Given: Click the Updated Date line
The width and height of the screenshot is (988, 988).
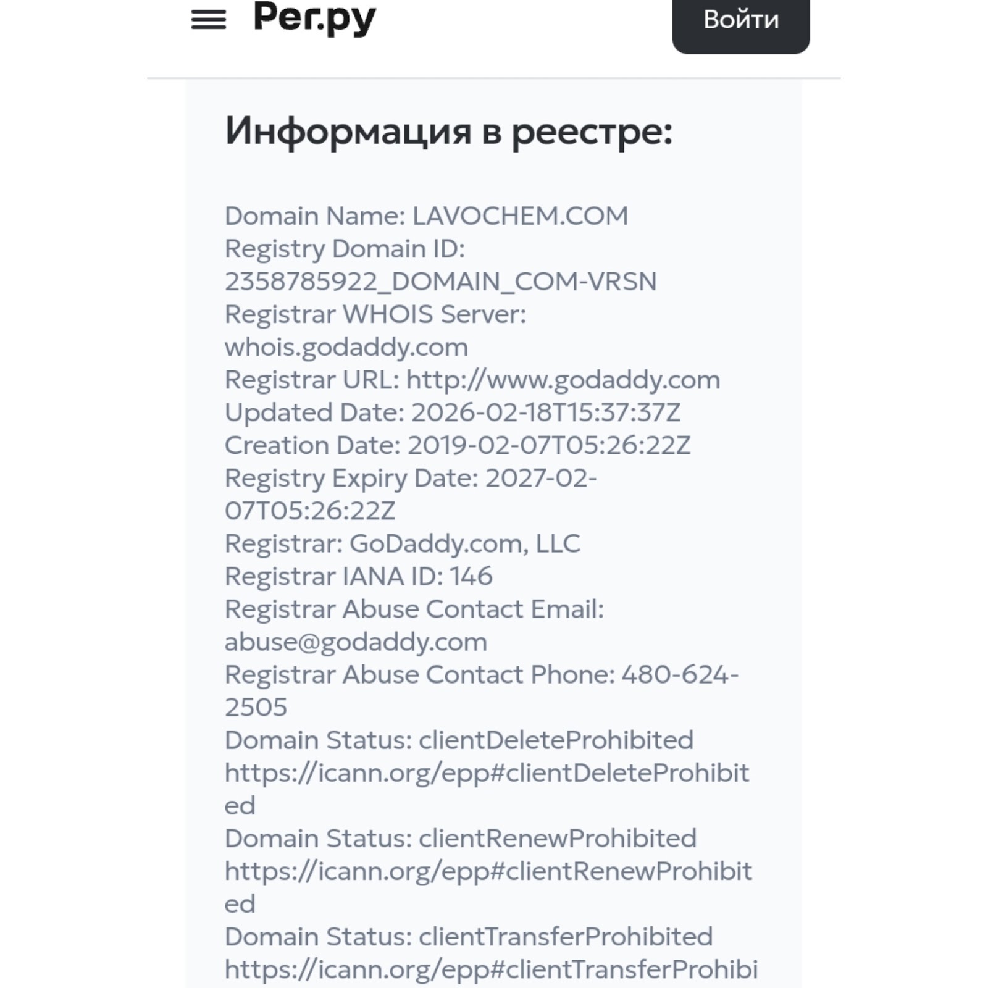Looking at the screenshot, I should tap(452, 412).
